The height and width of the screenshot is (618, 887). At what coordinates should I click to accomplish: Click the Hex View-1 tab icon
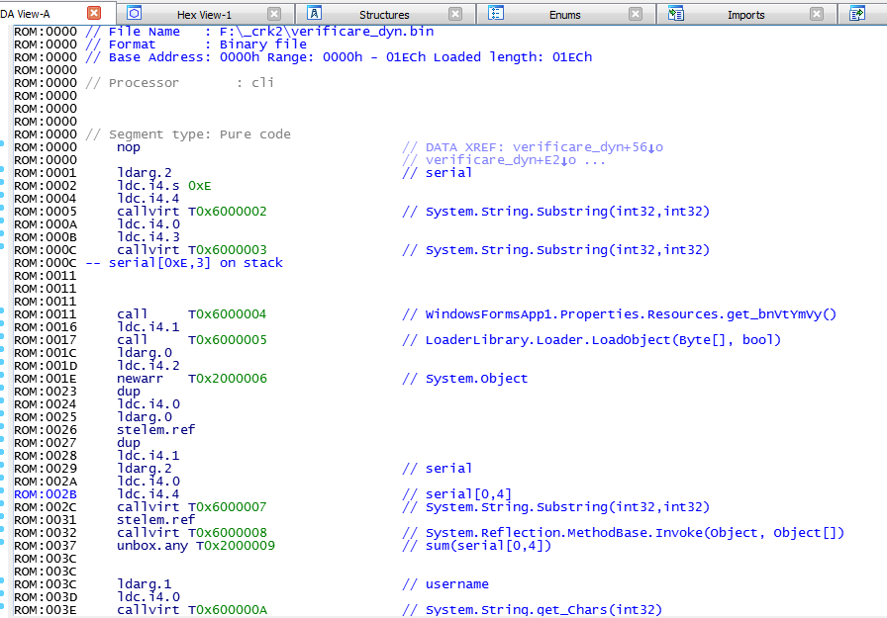[135, 14]
